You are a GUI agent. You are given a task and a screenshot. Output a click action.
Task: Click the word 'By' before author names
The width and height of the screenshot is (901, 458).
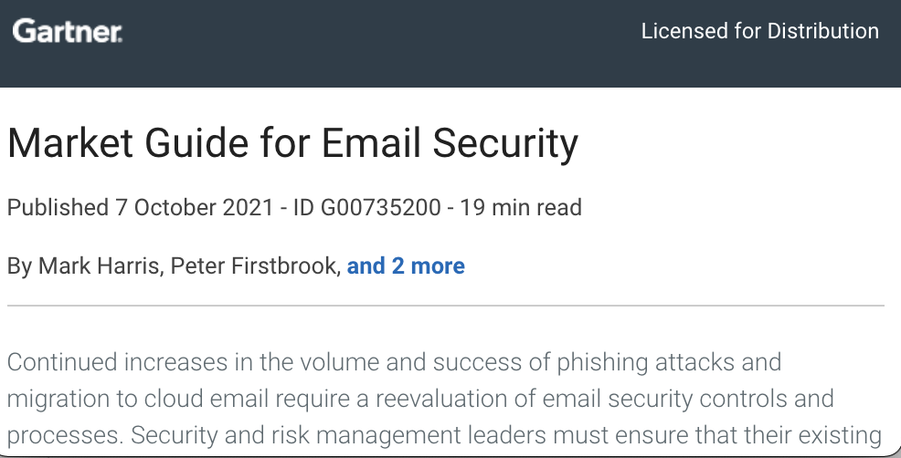tap(19, 266)
